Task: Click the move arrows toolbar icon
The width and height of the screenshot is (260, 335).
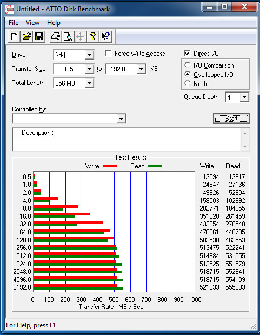Action: 80,36
